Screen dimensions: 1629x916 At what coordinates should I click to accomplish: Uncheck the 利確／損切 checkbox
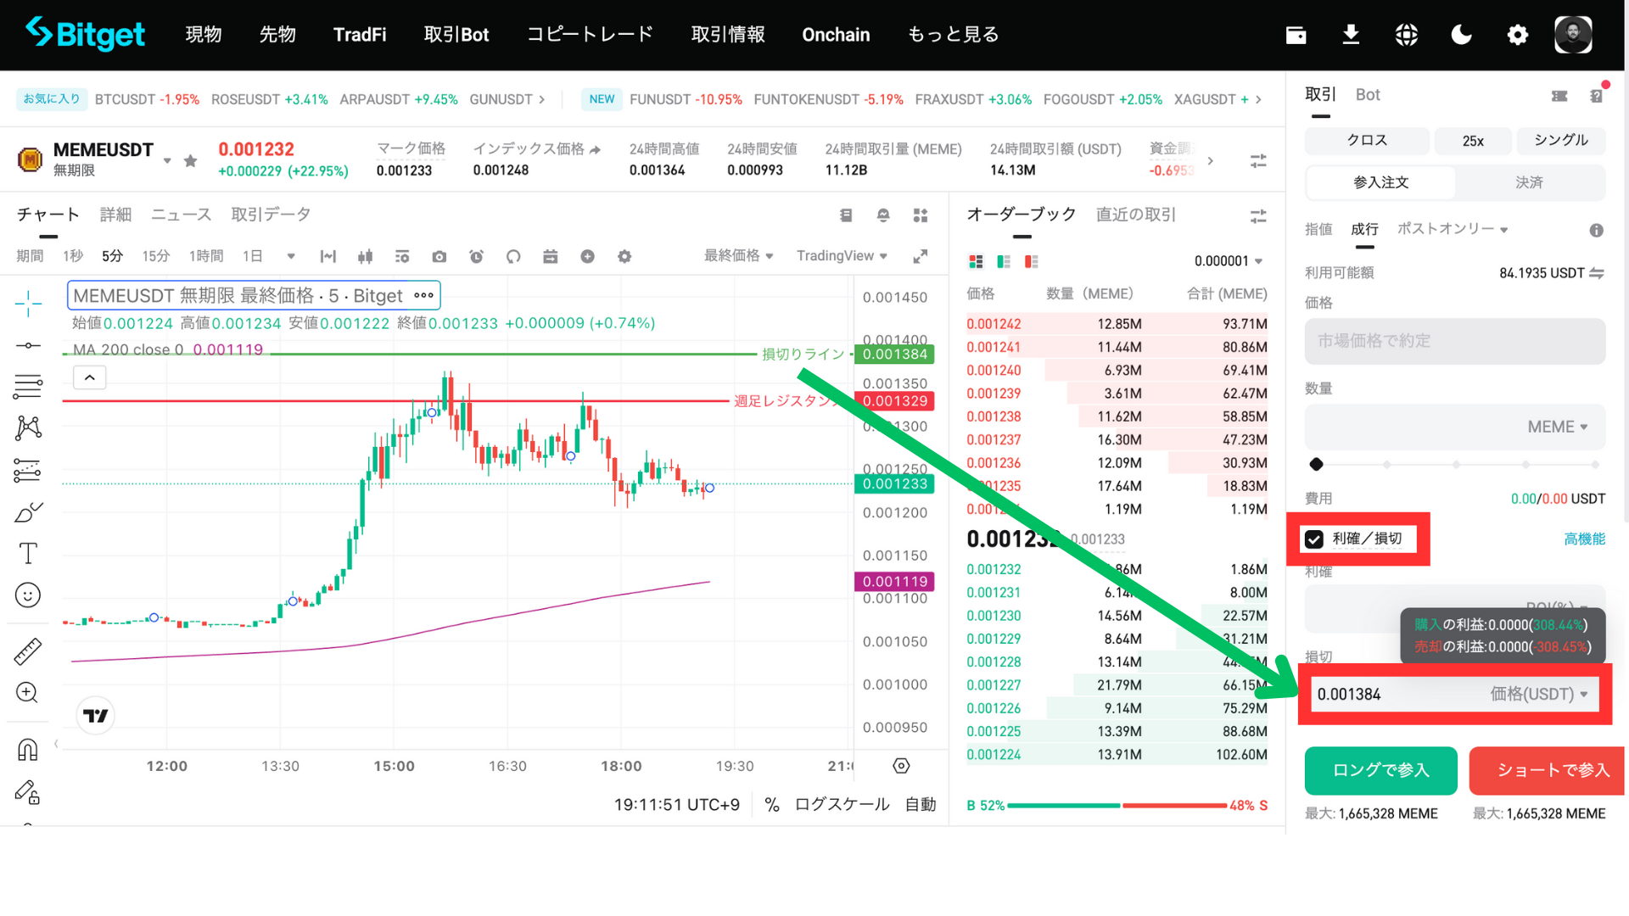(x=1314, y=539)
